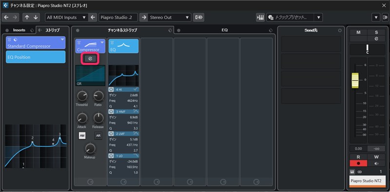Screen dimensions: 390x192
Task: Mute the channel with M button
Action: [358, 33]
